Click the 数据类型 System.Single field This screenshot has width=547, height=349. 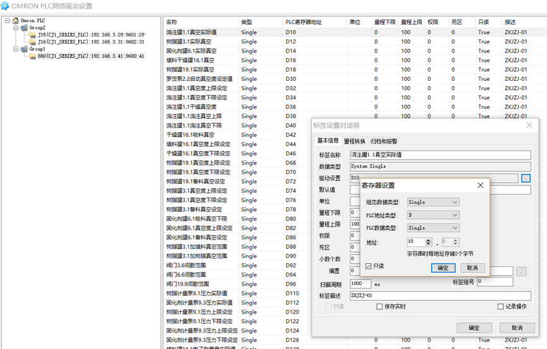440,166
